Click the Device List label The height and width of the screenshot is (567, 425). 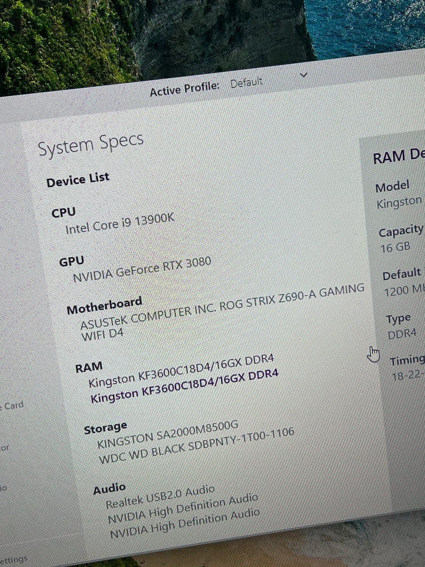78,179
